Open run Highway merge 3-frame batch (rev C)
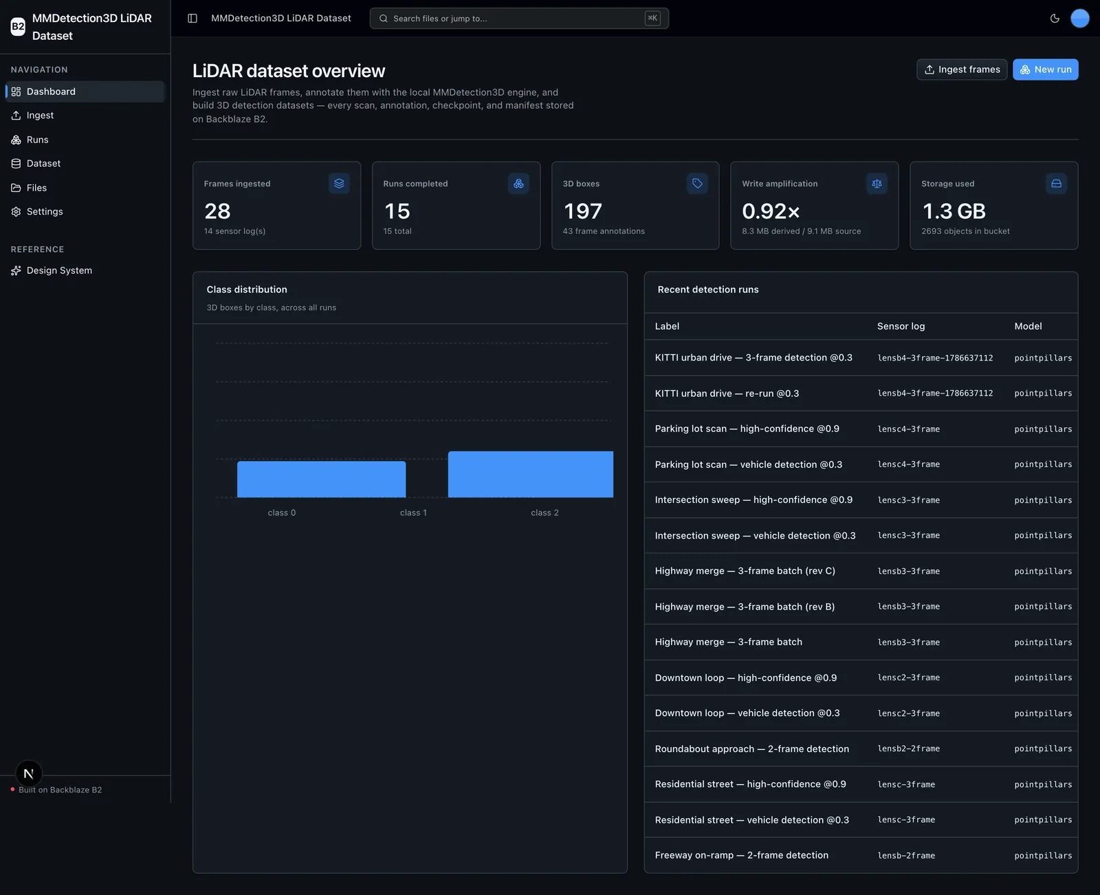 pos(745,571)
